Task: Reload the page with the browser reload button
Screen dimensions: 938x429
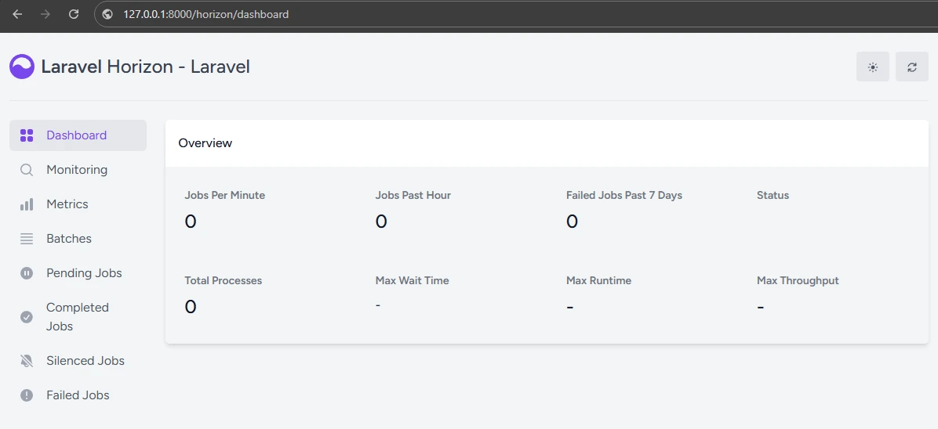Action: [x=74, y=14]
